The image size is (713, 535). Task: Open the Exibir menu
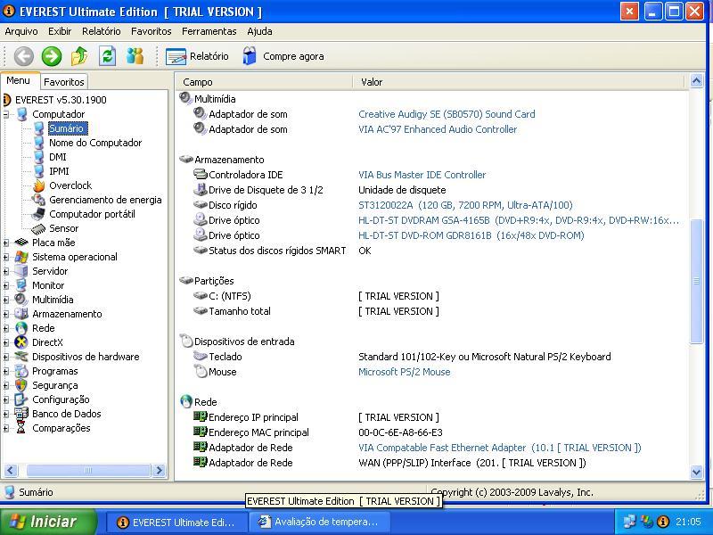60,31
